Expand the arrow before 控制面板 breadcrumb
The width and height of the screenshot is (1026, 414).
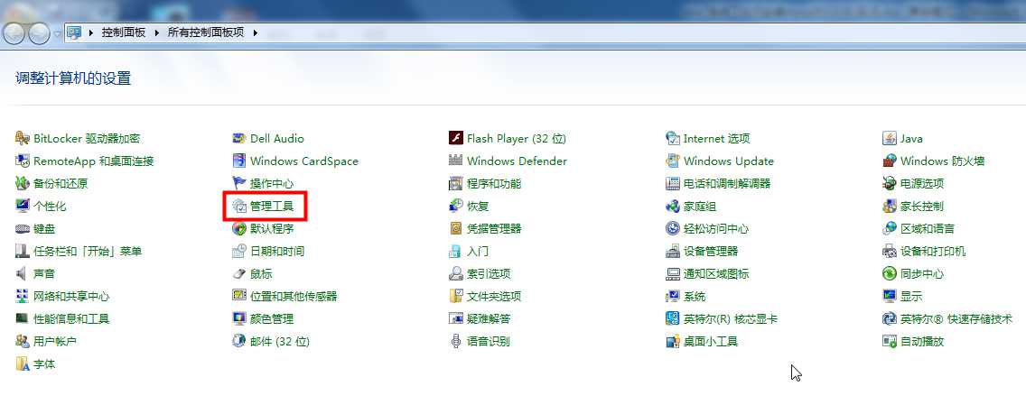pos(91,32)
